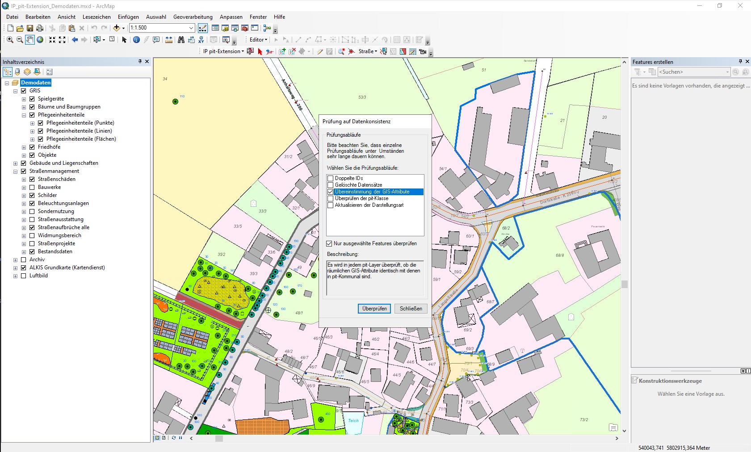Open the Find tool with binoculars icon
Viewport: 751px width, 452px height.
[181, 40]
